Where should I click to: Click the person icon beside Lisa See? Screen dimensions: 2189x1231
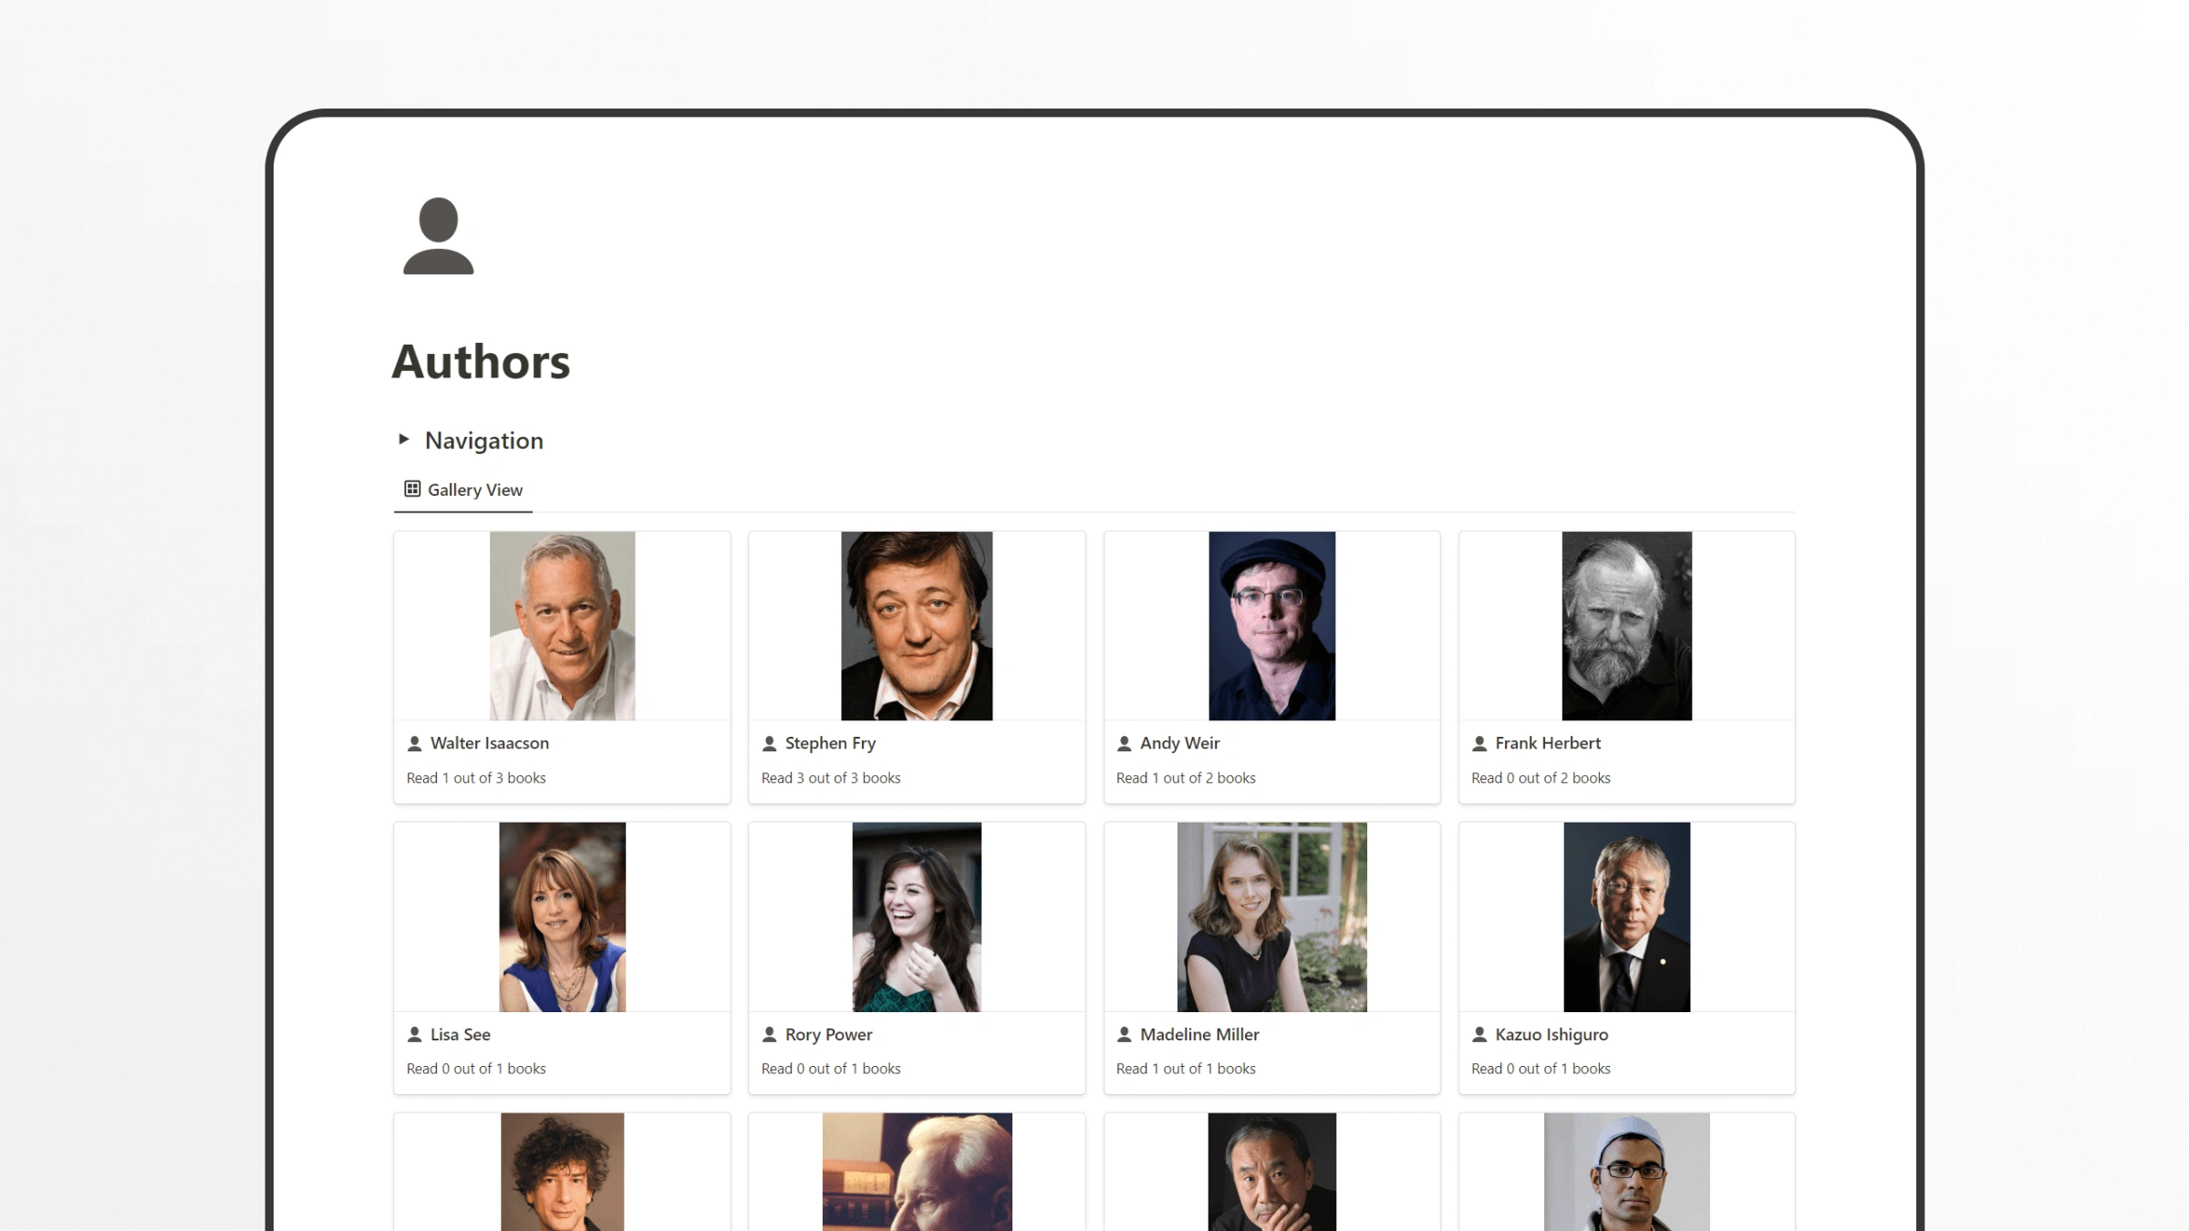tap(414, 1034)
